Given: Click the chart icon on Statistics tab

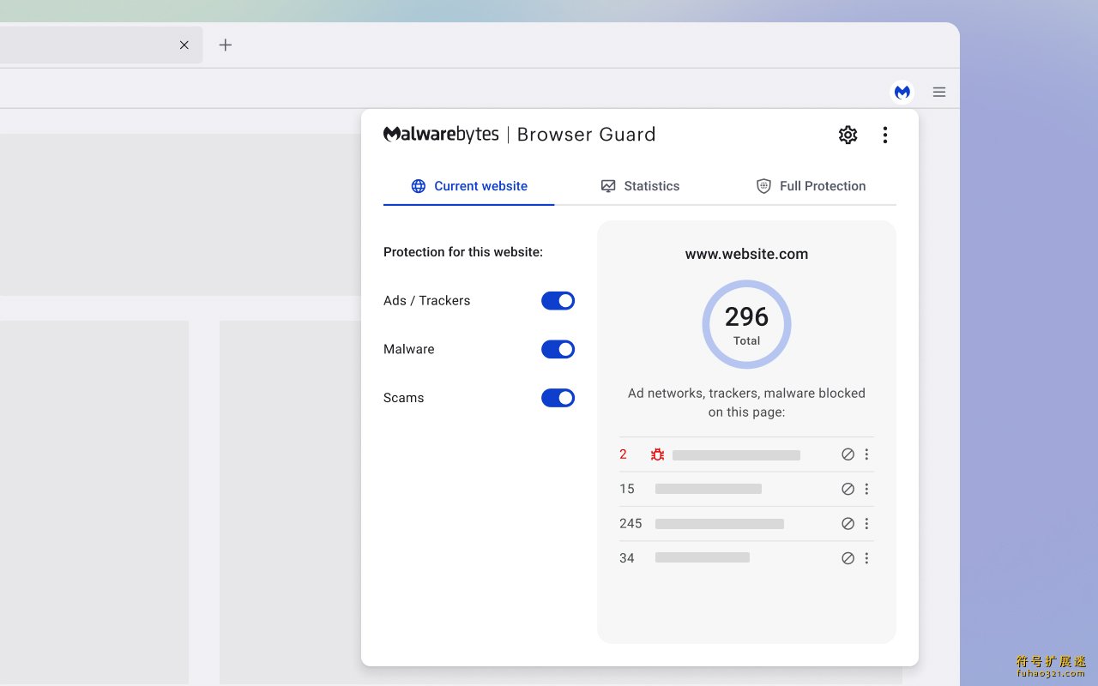Looking at the screenshot, I should [608, 186].
